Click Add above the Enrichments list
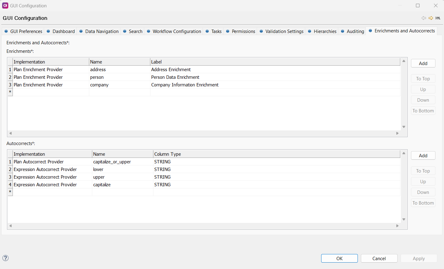The image size is (444, 269). click(x=423, y=63)
